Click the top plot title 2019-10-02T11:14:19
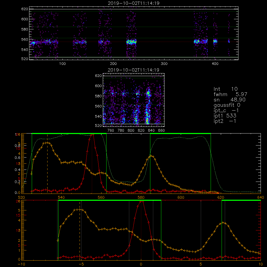 click(134, 3)
